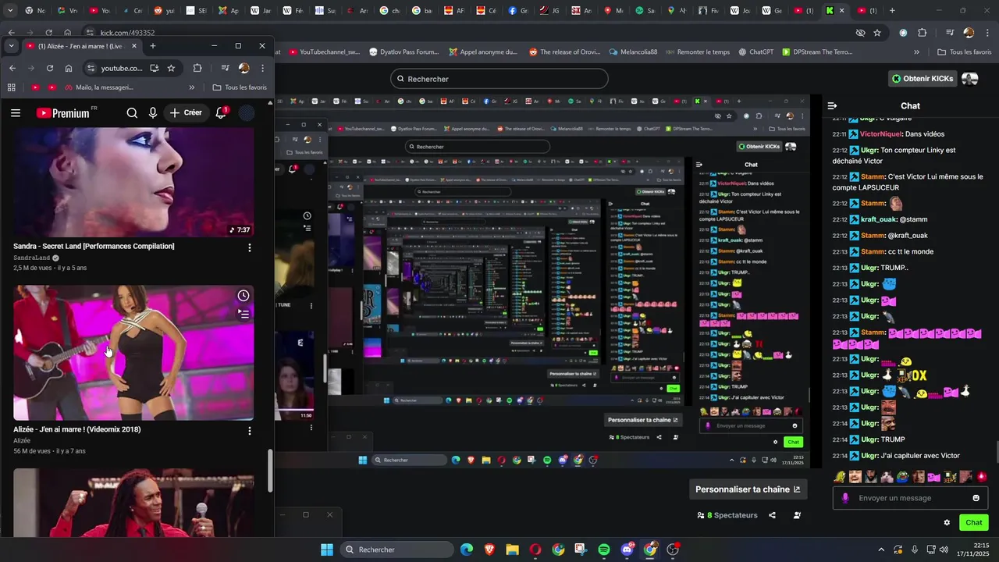The image size is (999, 562).
Task: Open Alizée - J'en ai marre ! (Videomix 2018) title
Action: [77, 429]
